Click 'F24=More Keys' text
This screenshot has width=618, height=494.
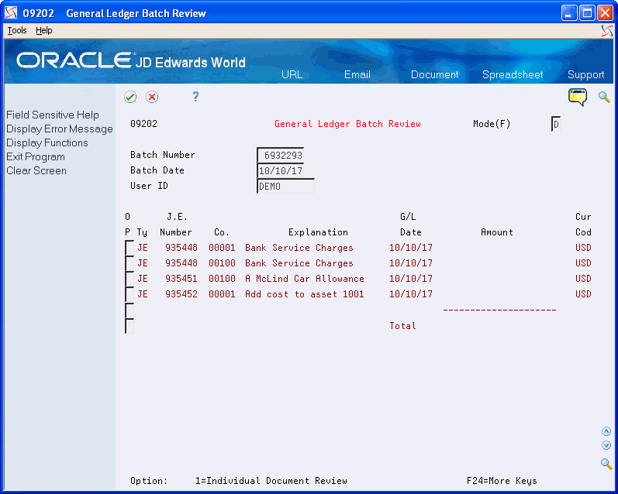(502, 481)
